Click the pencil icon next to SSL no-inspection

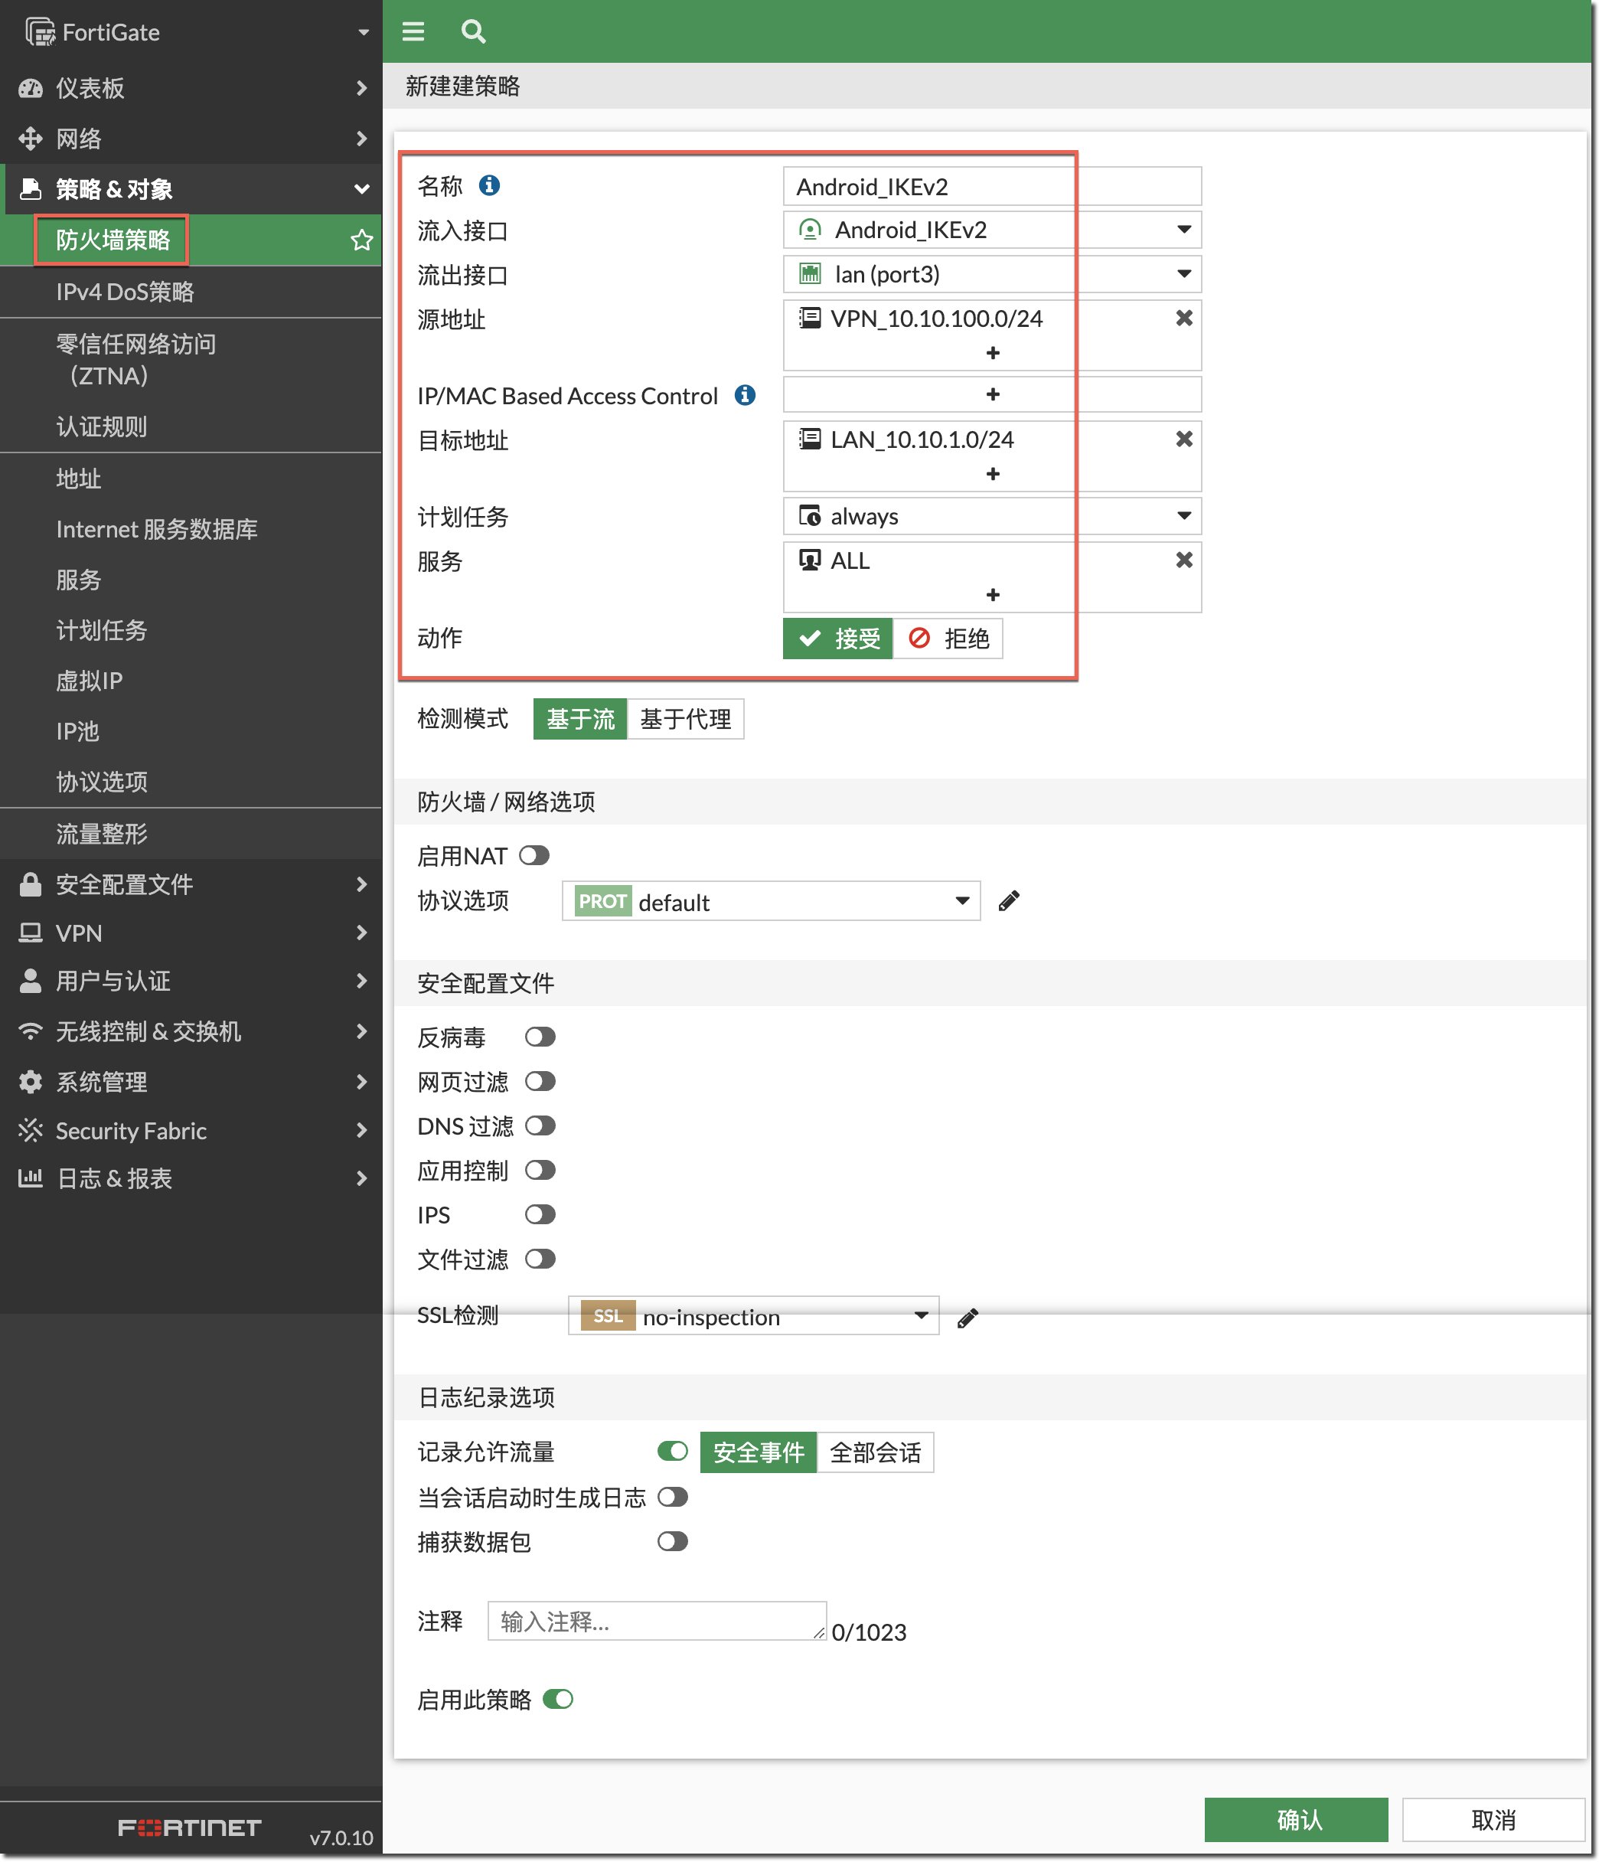968,1318
